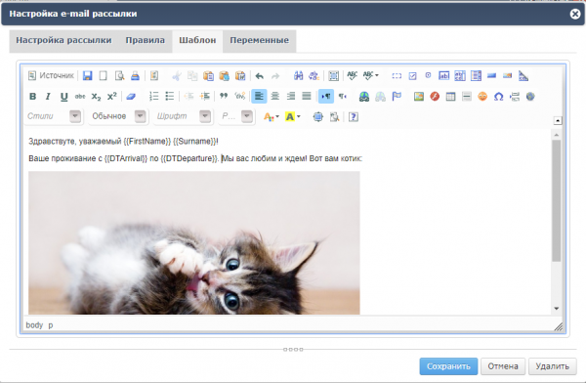The width and height of the screenshot is (586, 383).
Task: Insert a radio button form field
Action: click(429, 76)
